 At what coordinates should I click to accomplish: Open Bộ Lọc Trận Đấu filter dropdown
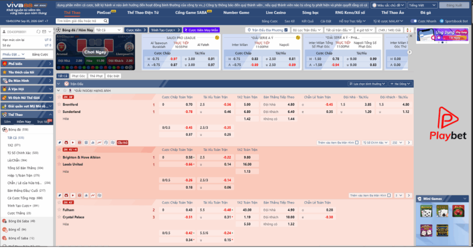tap(307, 30)
